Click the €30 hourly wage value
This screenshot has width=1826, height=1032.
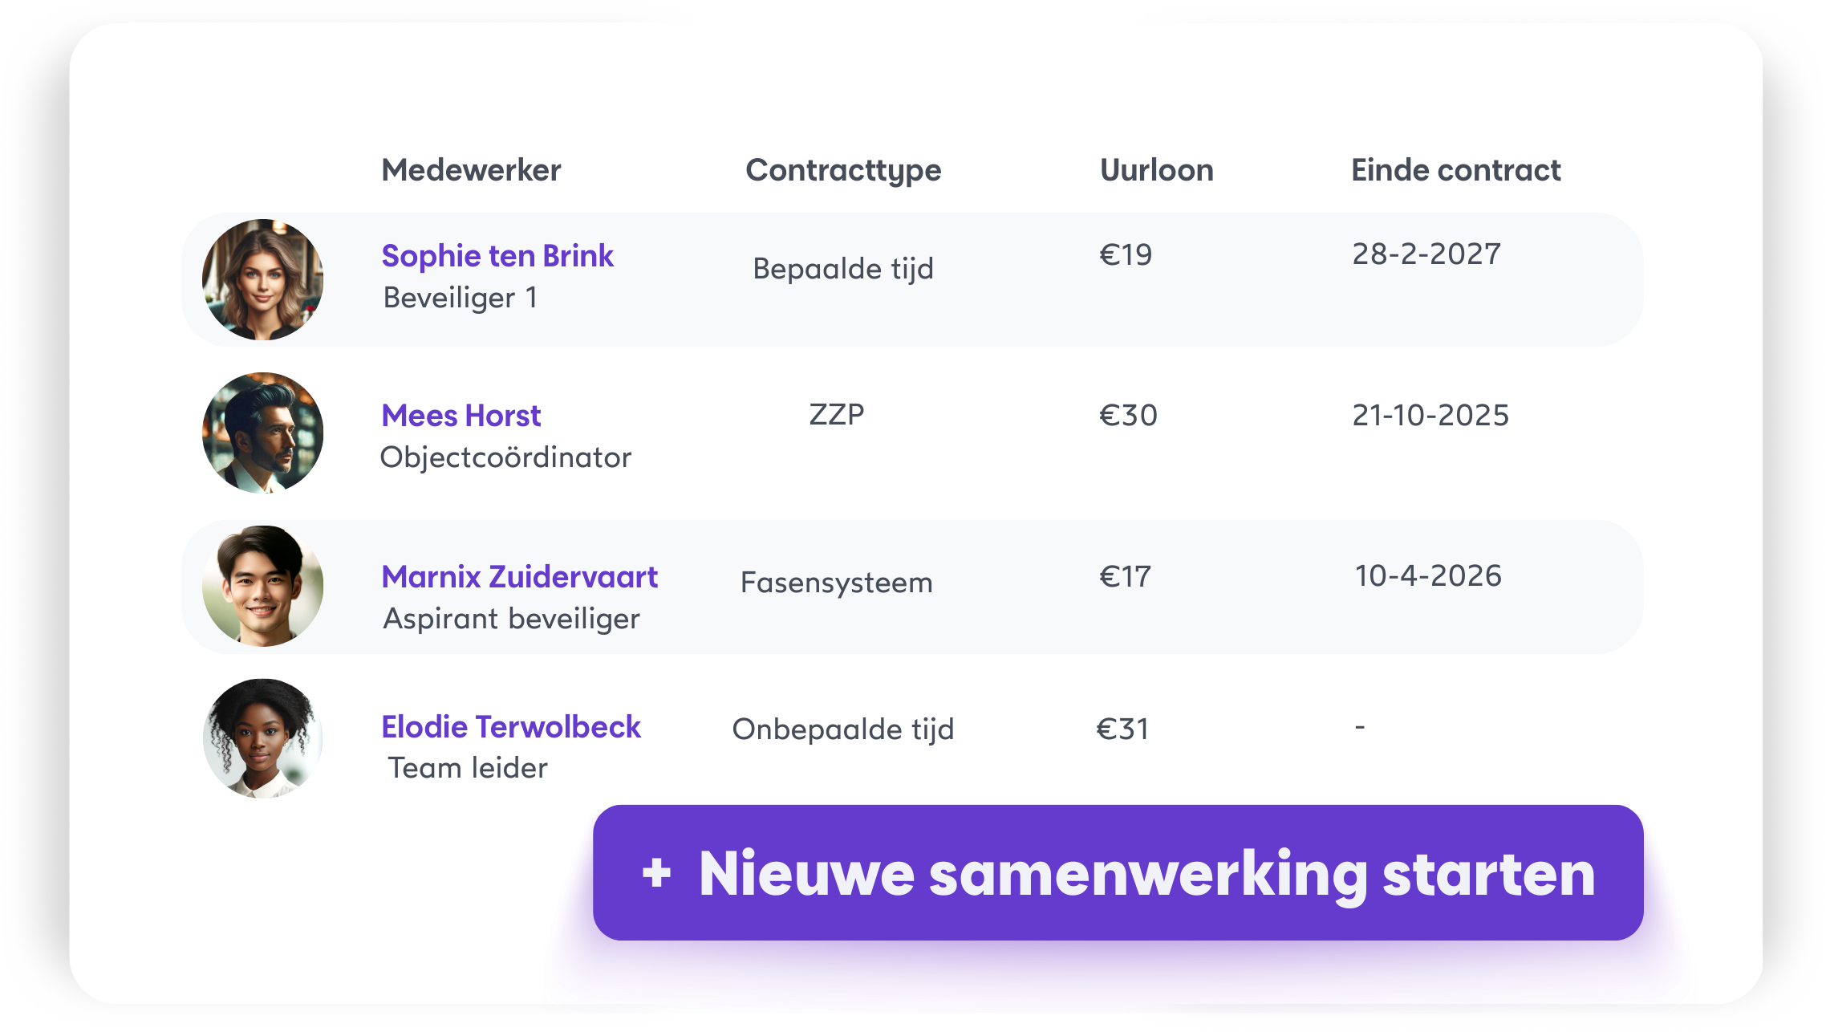(x=1128, y=416)
